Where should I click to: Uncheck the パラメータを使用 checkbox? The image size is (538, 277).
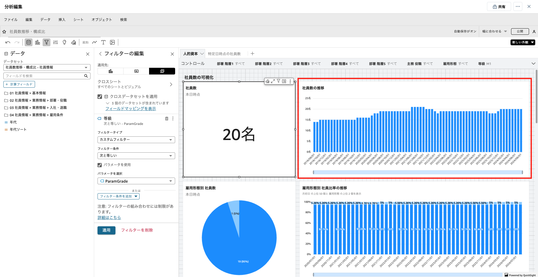[x=100, y=165]
